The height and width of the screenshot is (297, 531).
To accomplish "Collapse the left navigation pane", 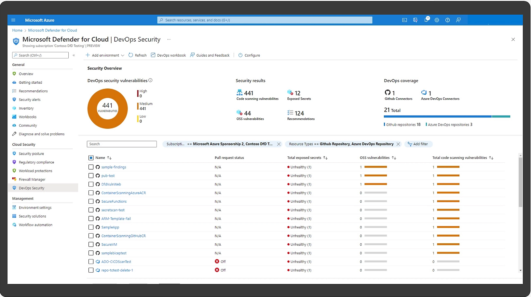I will pyautogui.click(x=74, y=55).
